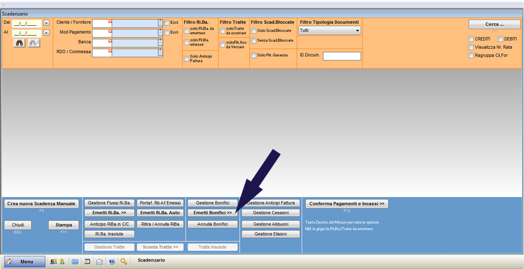The width and height of the screenshot is (524, 269).
Task: Open the two-users icon in bottom toolbar
Action: (x=54, y=262)
